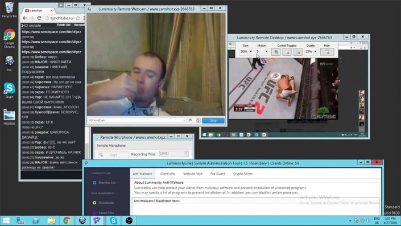Viewport: 401px width, 226px height.
Task: Adjust webcam frame rate stepper
Action: tap(198, 120)
